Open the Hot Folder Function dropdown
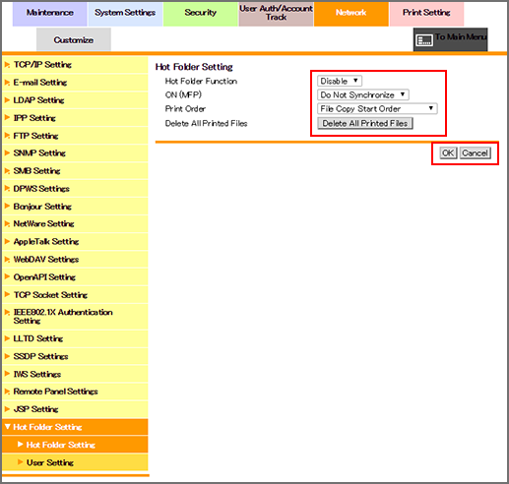This screenshot has height=484, width=509. pos(340,81)
